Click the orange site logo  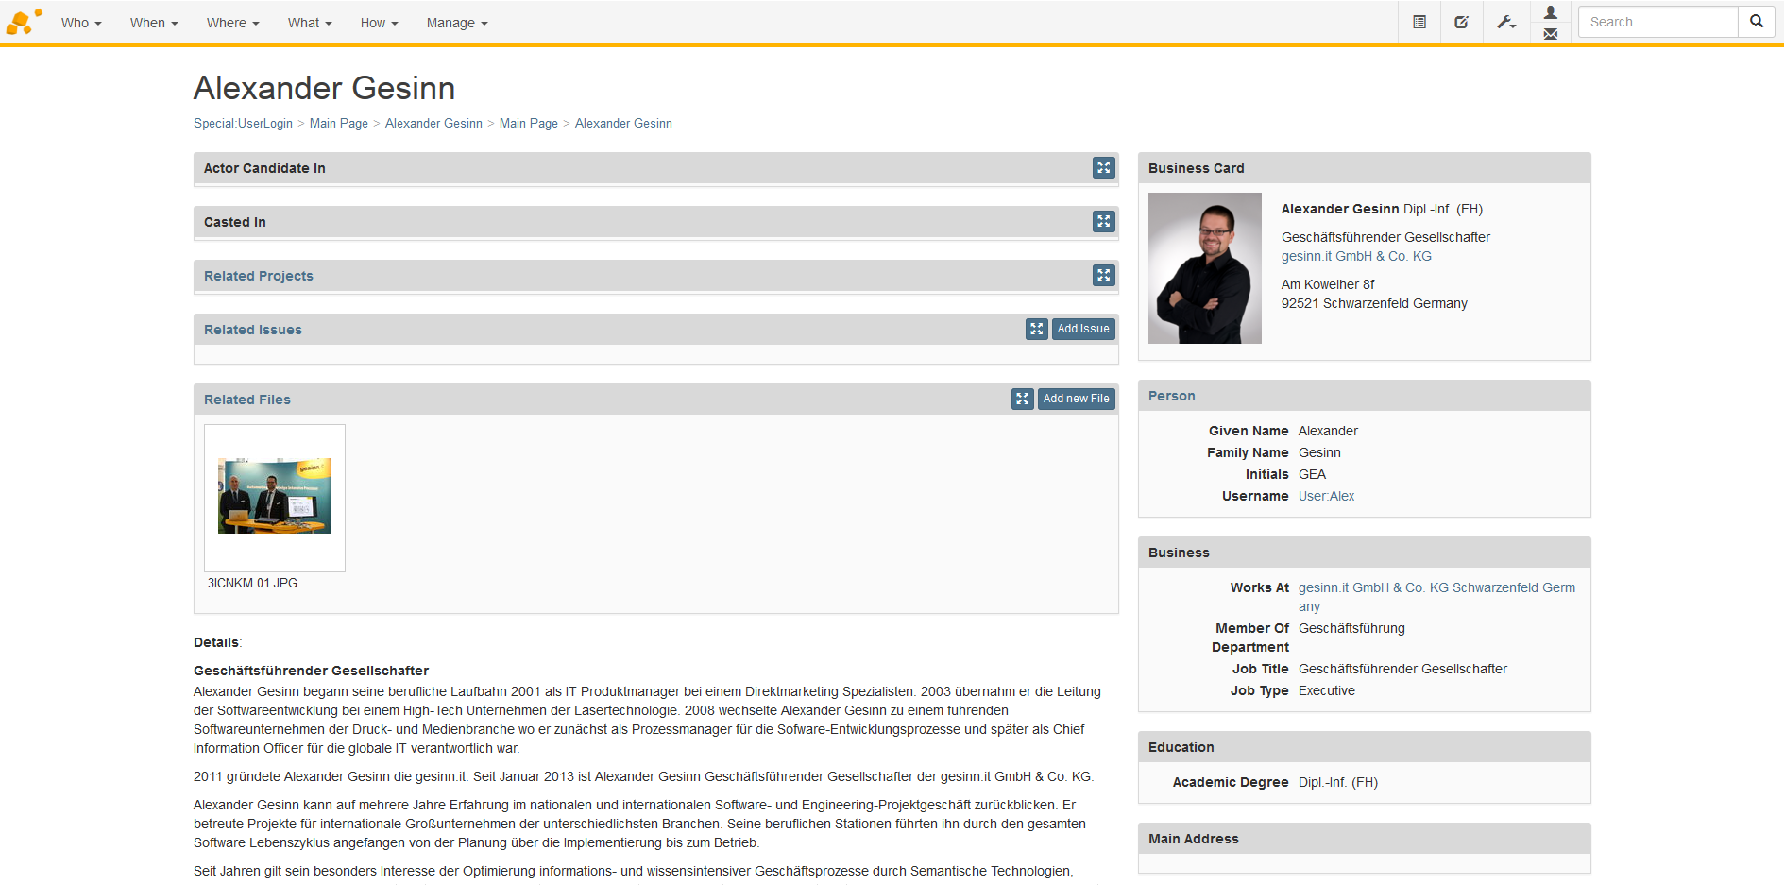click(x=24, y=22)
